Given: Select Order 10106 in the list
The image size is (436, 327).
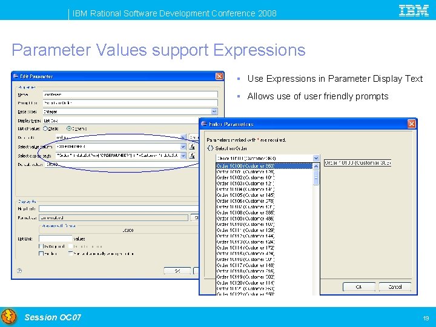Looking at the screenshot, I should pos(264,201).
